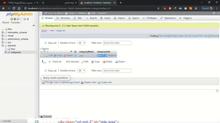Open the Insert tab
The width and height of the screenshot is (220, 123).
coord(106,18)
